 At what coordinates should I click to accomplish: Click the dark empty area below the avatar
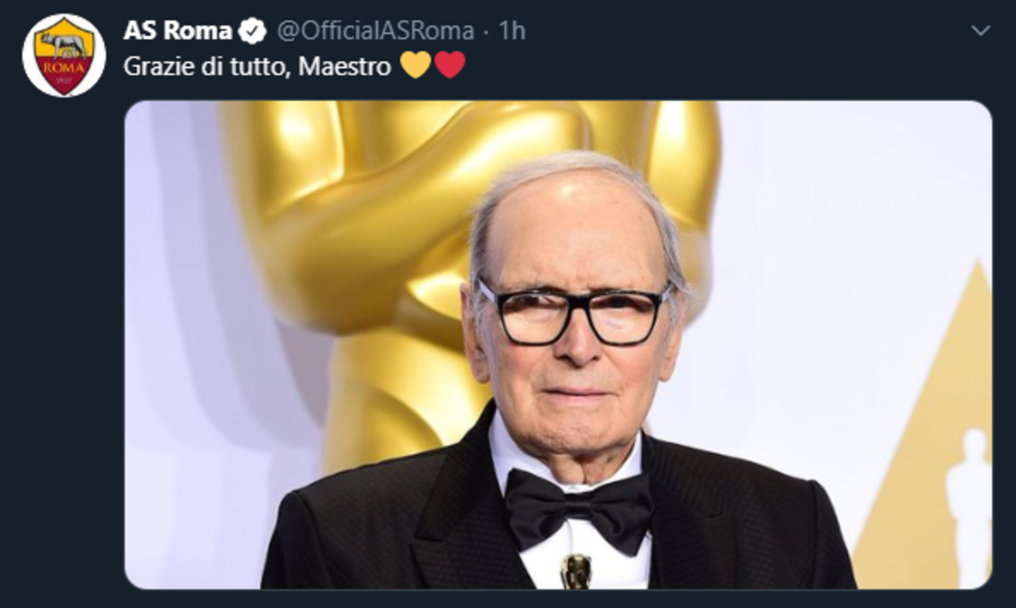(x=61, y=359)
